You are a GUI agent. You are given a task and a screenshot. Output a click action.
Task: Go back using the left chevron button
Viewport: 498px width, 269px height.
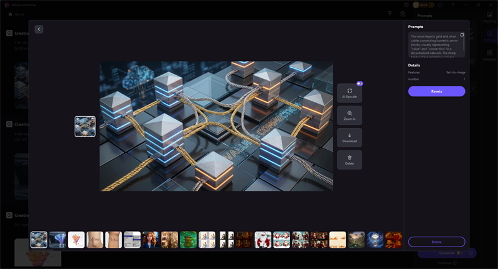(x=39, y=29)
